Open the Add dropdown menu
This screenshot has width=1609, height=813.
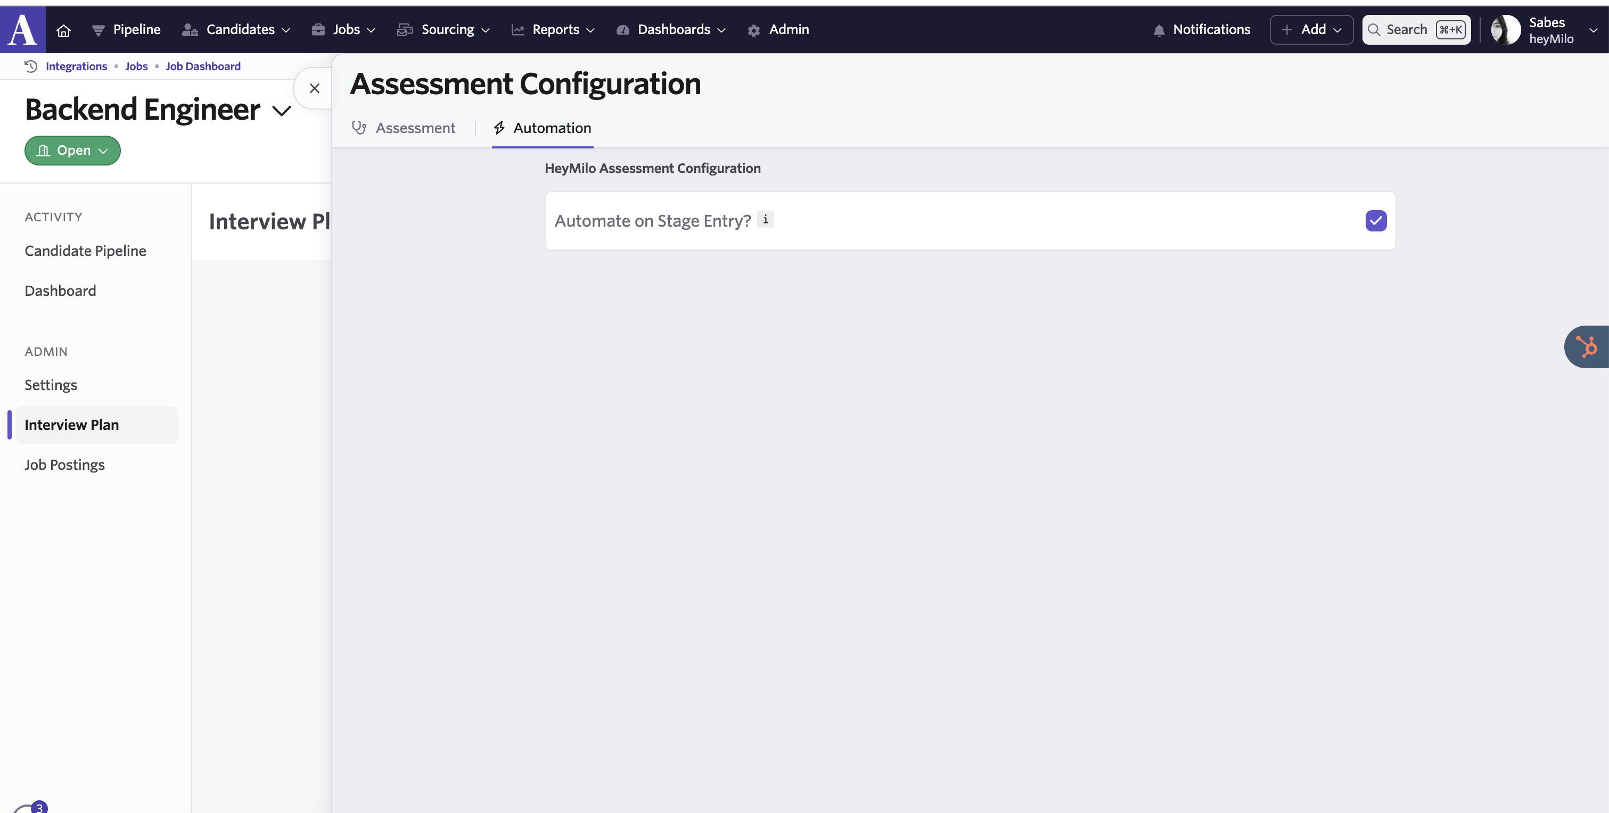[x=1311, y=29]
